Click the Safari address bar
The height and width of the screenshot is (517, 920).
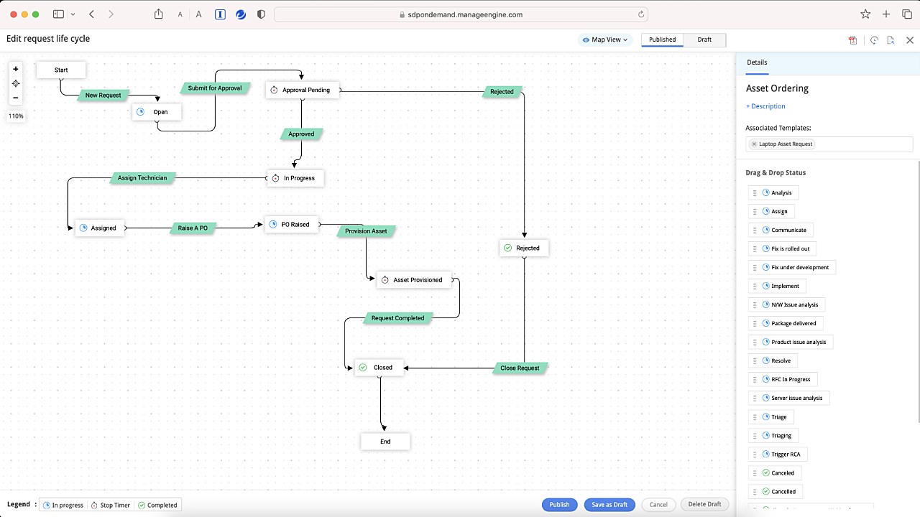pyautogui.click(x=461, y=14)
